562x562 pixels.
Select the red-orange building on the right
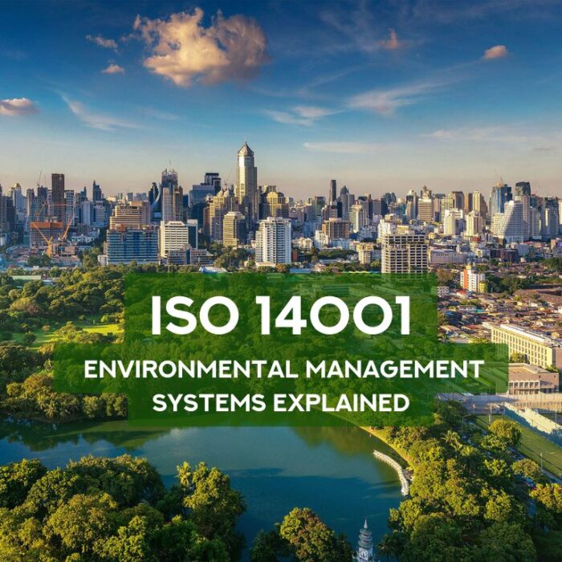(471, 279)
